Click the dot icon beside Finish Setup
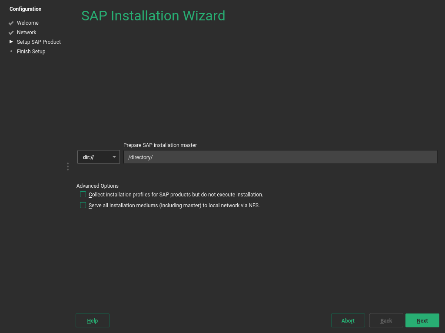 tap(11, 51)
